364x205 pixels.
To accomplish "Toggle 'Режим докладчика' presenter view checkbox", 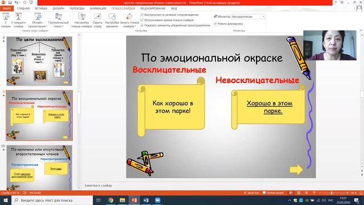I will [x=215, y=23].
